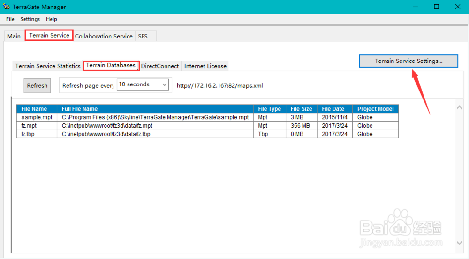Open the Help menu
The image size is (469, 259).
pos(52,19)
